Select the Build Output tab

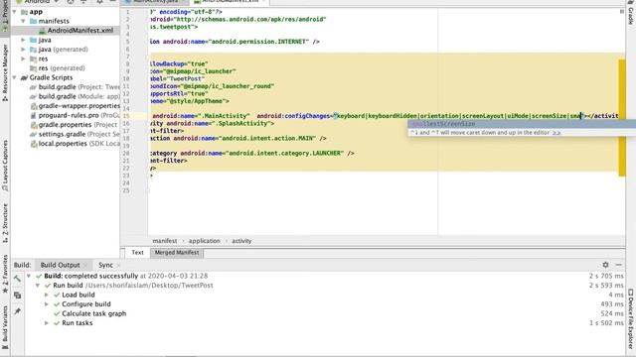pyautogui.click(x=60, y=265)
